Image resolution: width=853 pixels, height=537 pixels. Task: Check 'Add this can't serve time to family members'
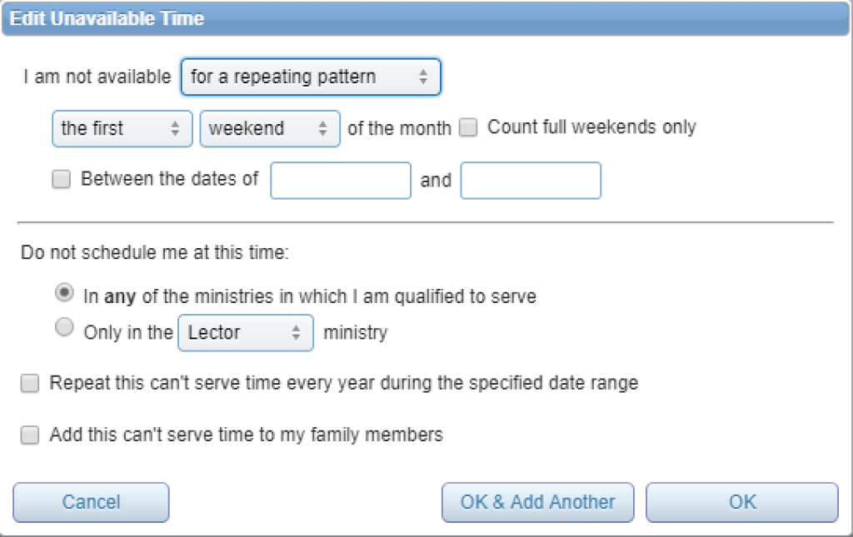coord(30,435)
